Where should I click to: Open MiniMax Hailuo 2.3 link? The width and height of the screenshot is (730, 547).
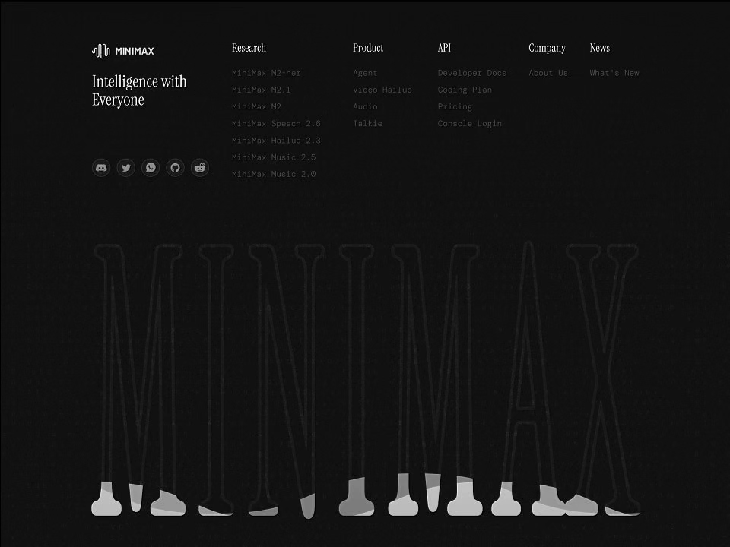[276, 140]
